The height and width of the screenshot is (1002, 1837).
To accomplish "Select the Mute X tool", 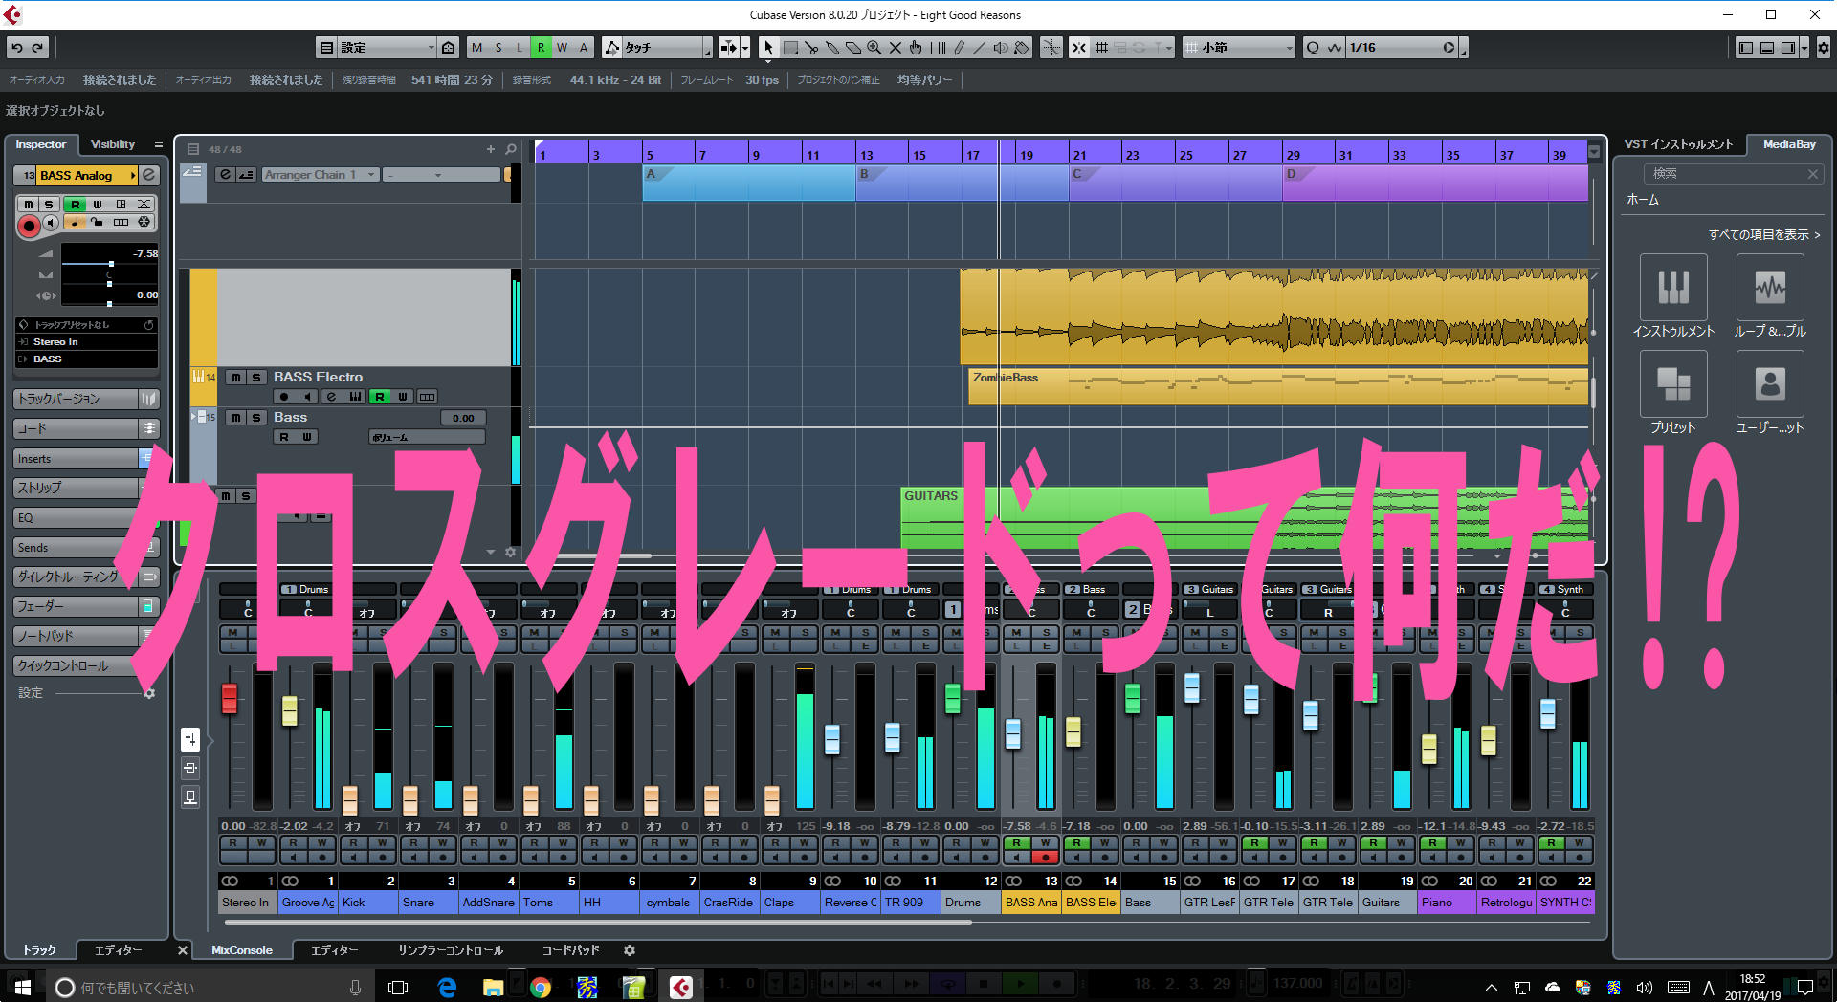I will tap(896, 47).
